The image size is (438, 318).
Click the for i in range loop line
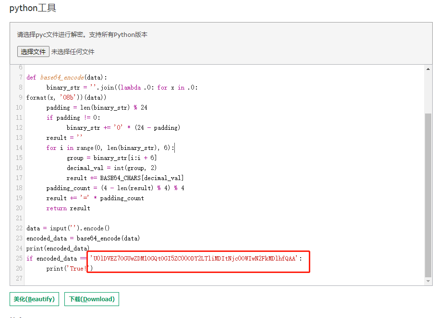110,148
